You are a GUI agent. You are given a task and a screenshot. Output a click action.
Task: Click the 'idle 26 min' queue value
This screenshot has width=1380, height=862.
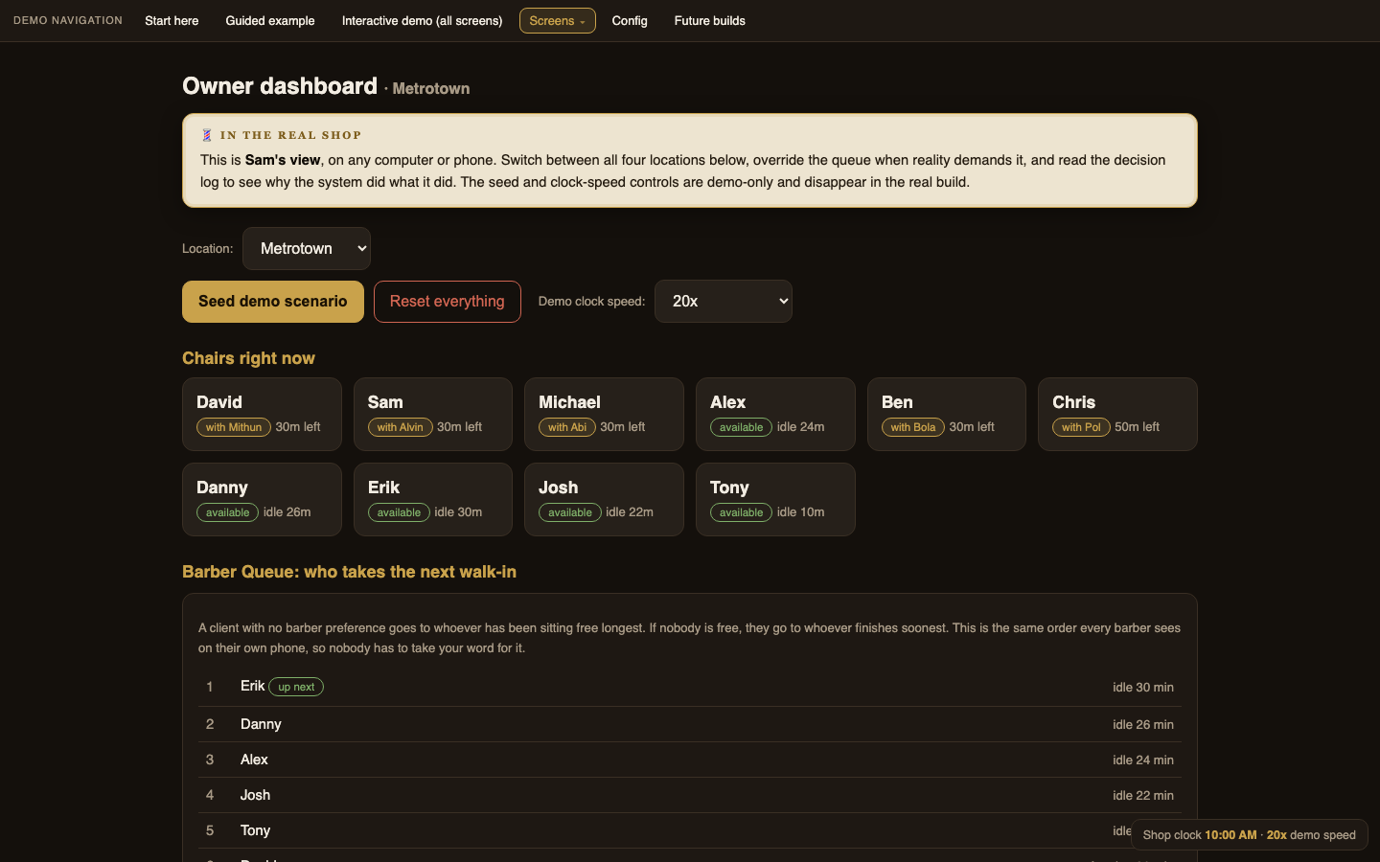1143,725
